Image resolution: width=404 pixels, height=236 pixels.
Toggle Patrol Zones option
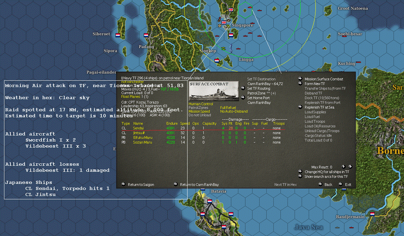(x=198, y=108)
